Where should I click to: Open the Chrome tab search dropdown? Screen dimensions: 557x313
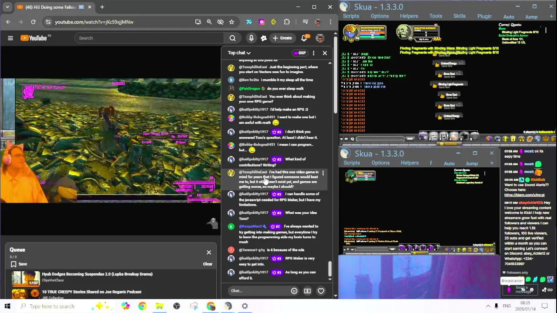(x=7, y=7)
